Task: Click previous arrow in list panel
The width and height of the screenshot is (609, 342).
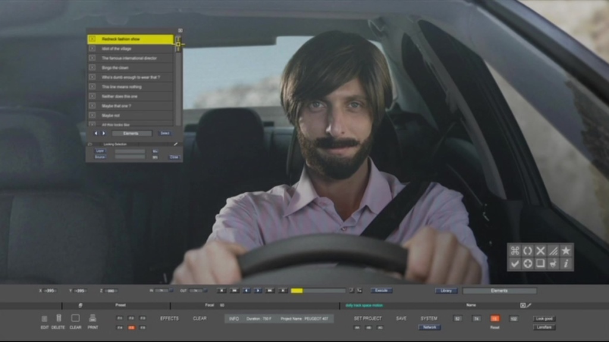Action: point(96,134)
